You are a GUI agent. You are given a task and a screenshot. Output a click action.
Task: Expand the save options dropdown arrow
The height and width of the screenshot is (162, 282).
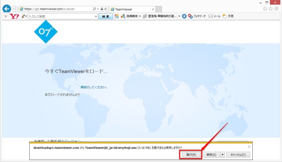(222, 155)
